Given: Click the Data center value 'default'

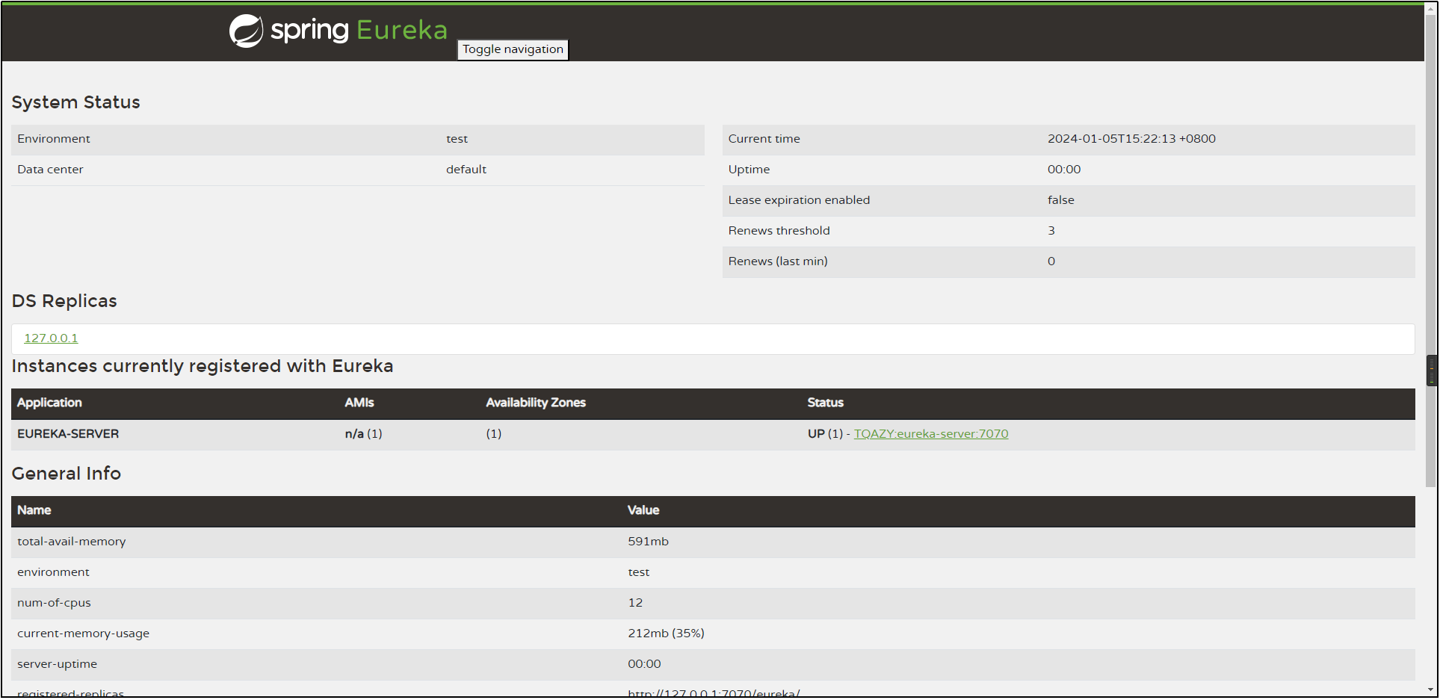Looking at the screenshot, I should click(x=466, y=170).
